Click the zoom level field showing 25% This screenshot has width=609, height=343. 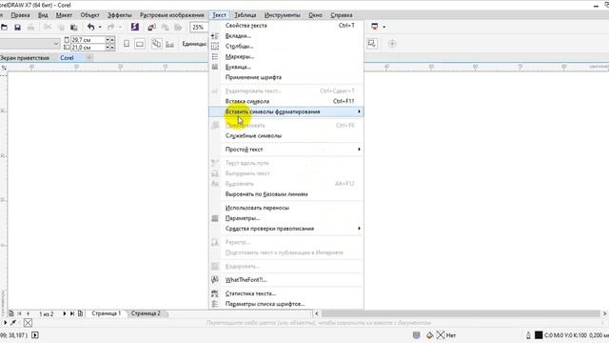[x=199, y=28]
